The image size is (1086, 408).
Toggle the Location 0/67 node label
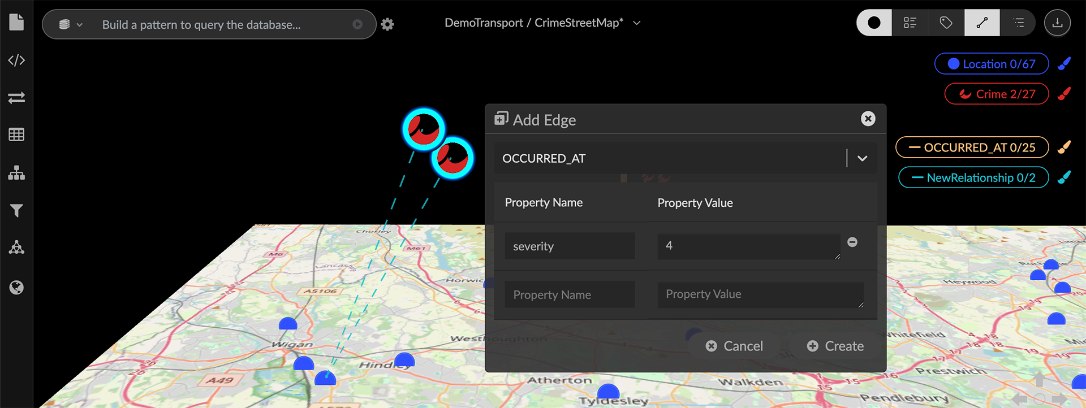[991, 64]
